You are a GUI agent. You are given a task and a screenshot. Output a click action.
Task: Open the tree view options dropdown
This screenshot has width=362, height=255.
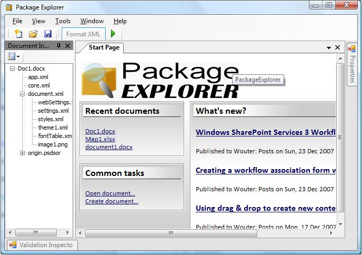coord(14,56)
